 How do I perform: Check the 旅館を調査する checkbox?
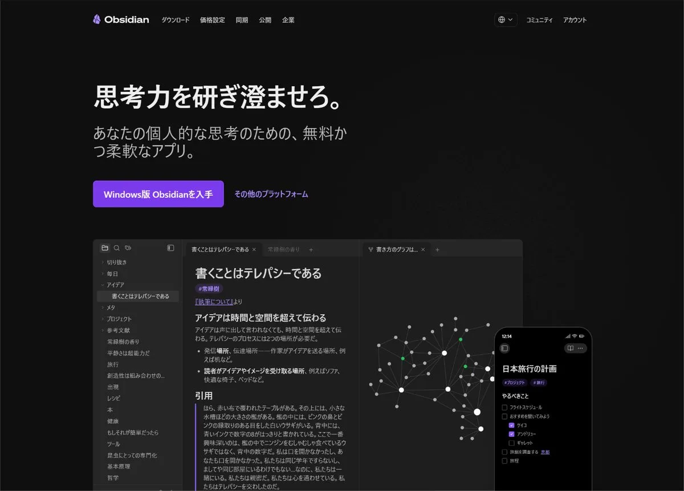point(504,452)
